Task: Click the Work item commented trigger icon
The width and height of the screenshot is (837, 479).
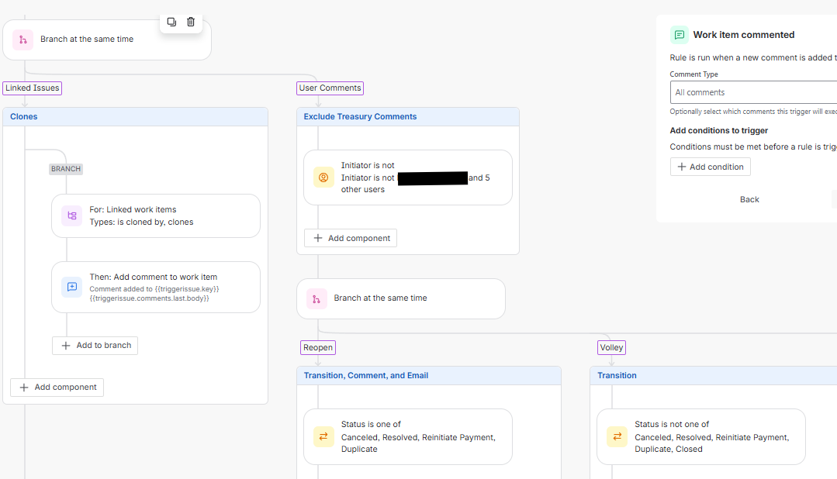Action: [x=679, y=35]
